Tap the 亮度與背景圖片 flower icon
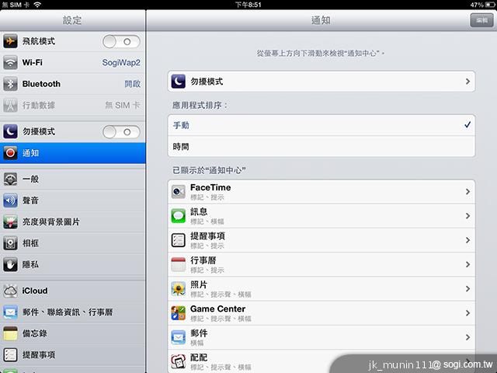This screenshot has height=373, width=497. [10, 222]
